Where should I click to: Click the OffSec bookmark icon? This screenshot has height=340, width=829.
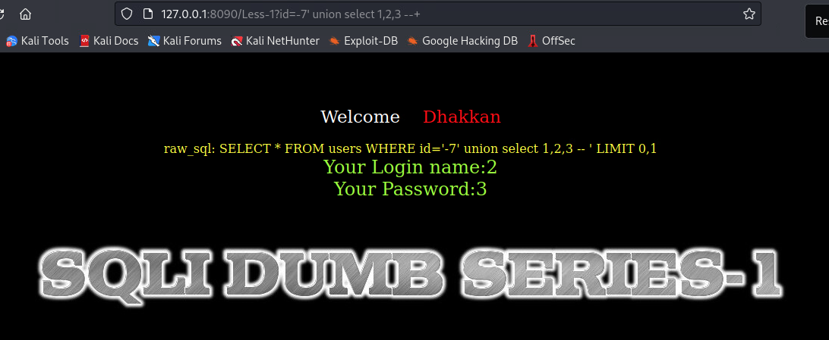(532, 41)
